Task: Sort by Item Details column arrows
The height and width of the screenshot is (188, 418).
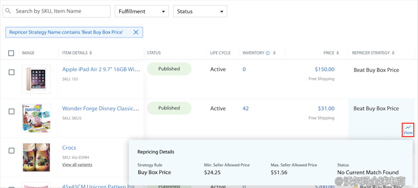Action: [91, 53]
